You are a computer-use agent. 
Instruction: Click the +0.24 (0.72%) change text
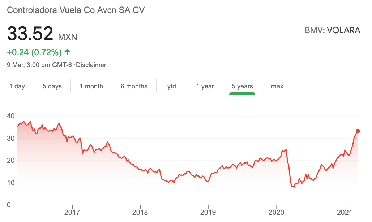click(x=34, y=52)
